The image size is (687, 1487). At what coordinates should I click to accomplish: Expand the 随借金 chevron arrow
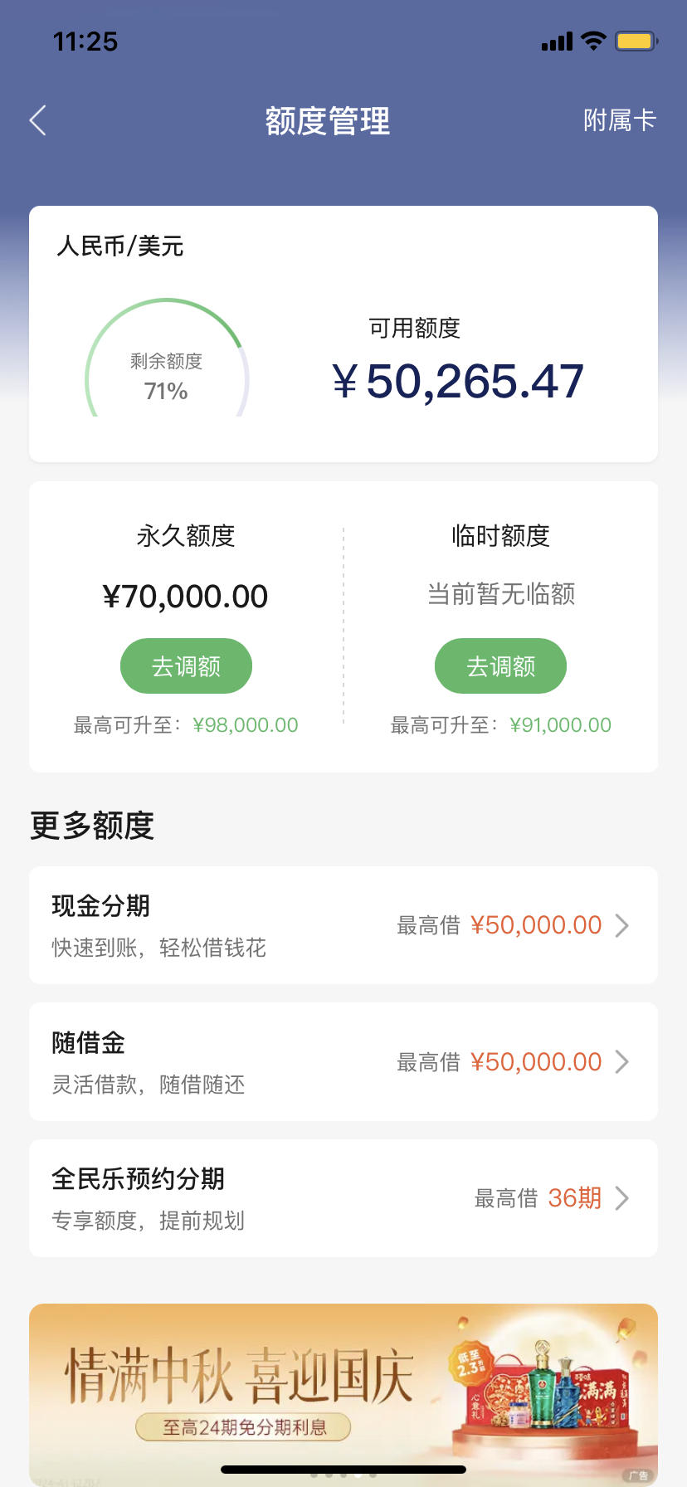(621, 1062)
